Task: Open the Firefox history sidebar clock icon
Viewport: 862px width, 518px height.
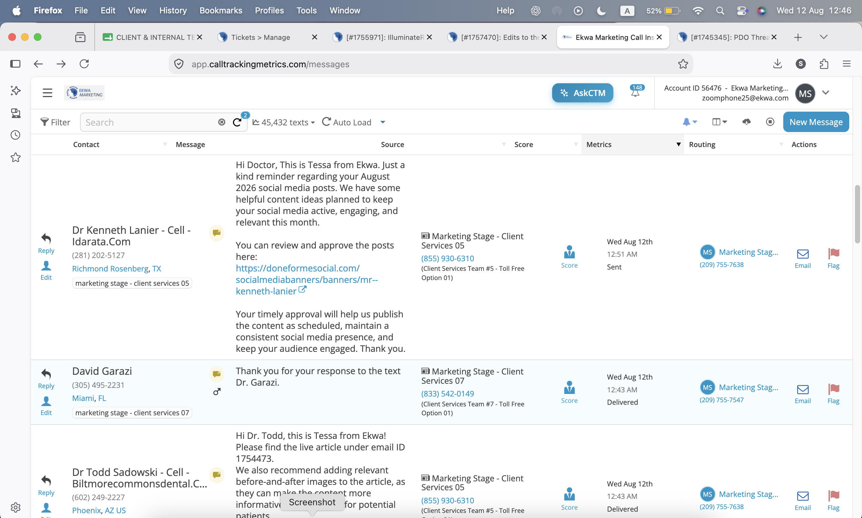Action: [x=15, y=135]
